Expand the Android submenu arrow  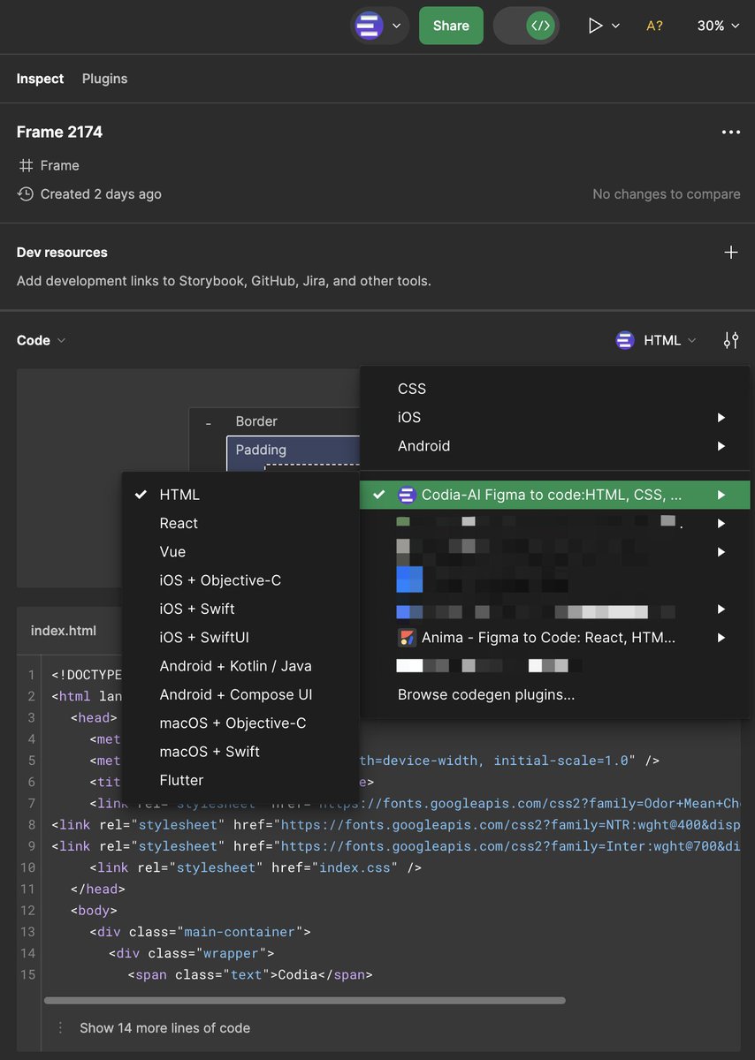[x=721, y=446]
